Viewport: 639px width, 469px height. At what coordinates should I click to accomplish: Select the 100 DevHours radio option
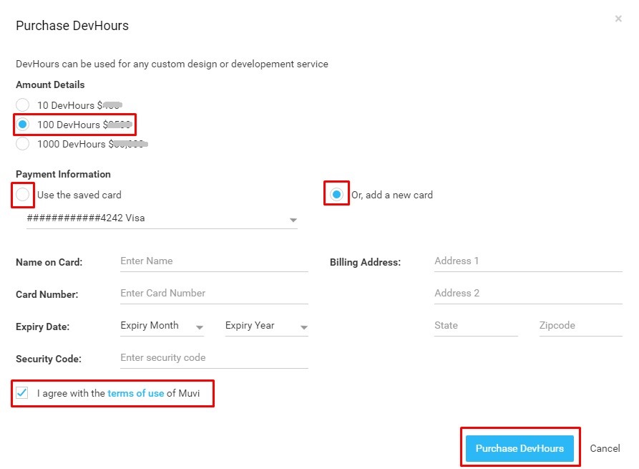tap(22, 124)
